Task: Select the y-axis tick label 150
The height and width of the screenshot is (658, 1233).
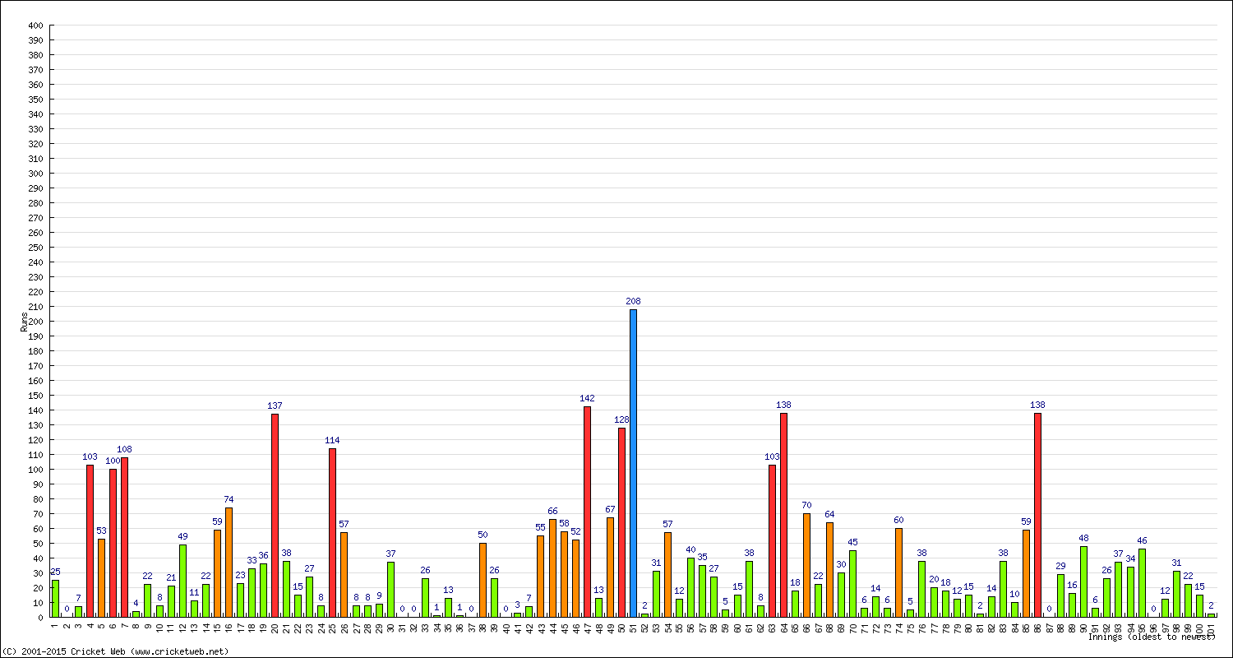Action: tap(35, 396)
